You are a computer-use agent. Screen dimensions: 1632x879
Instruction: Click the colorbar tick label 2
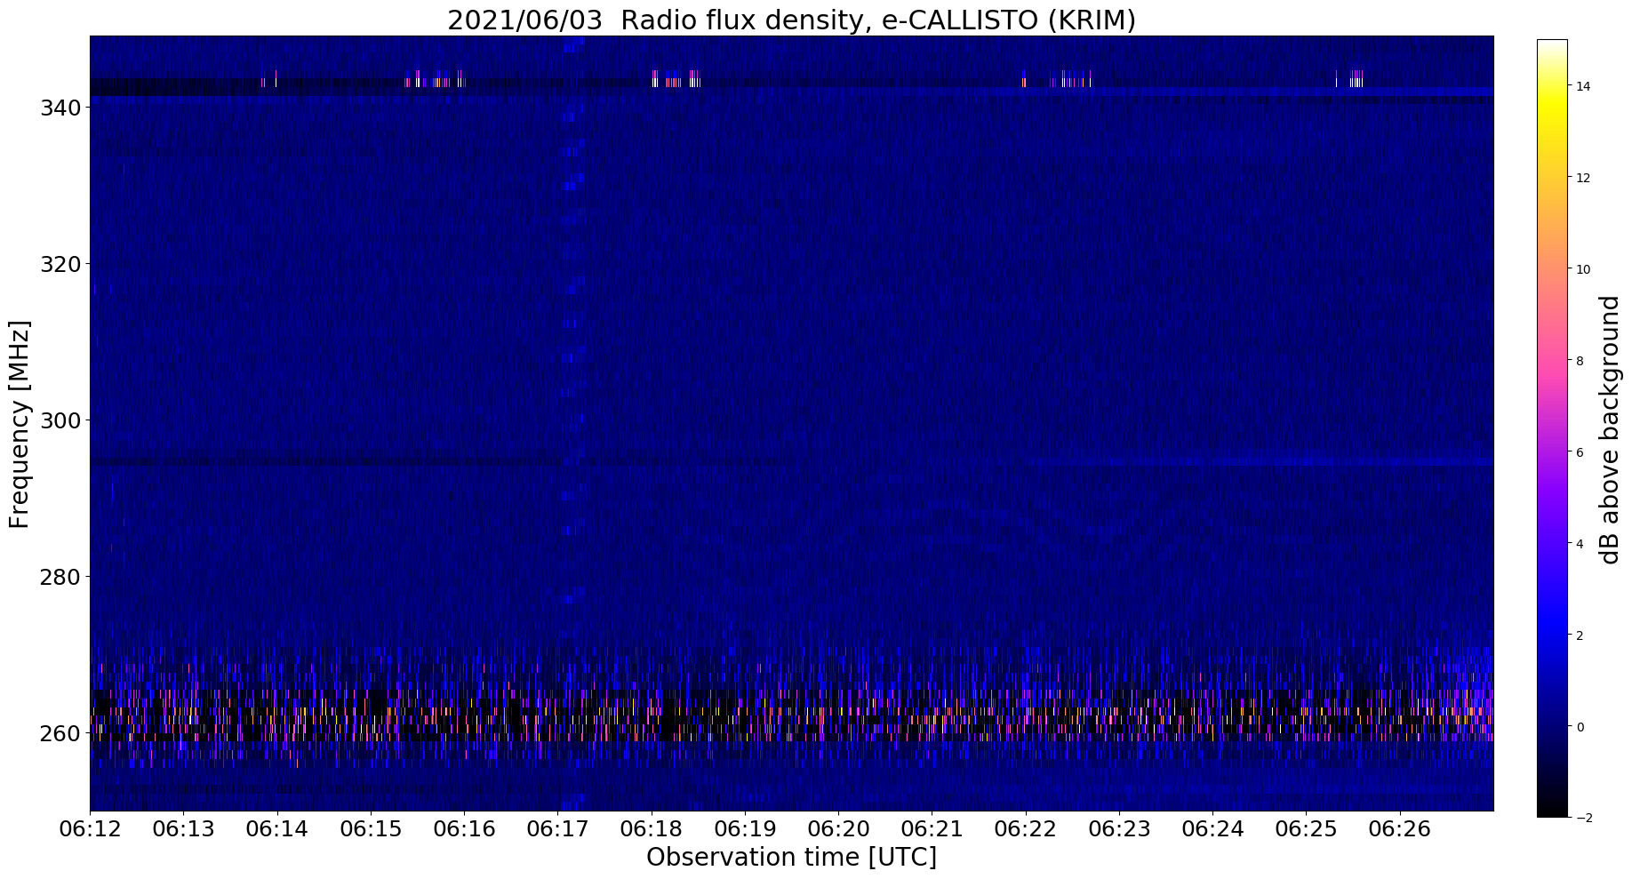pos(1580,635)
